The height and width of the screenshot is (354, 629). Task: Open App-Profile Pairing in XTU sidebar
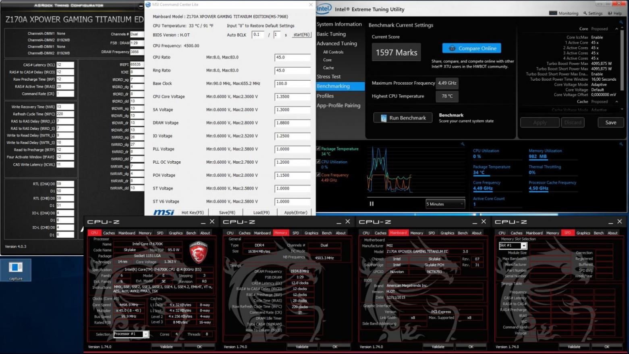coord(338,106)
